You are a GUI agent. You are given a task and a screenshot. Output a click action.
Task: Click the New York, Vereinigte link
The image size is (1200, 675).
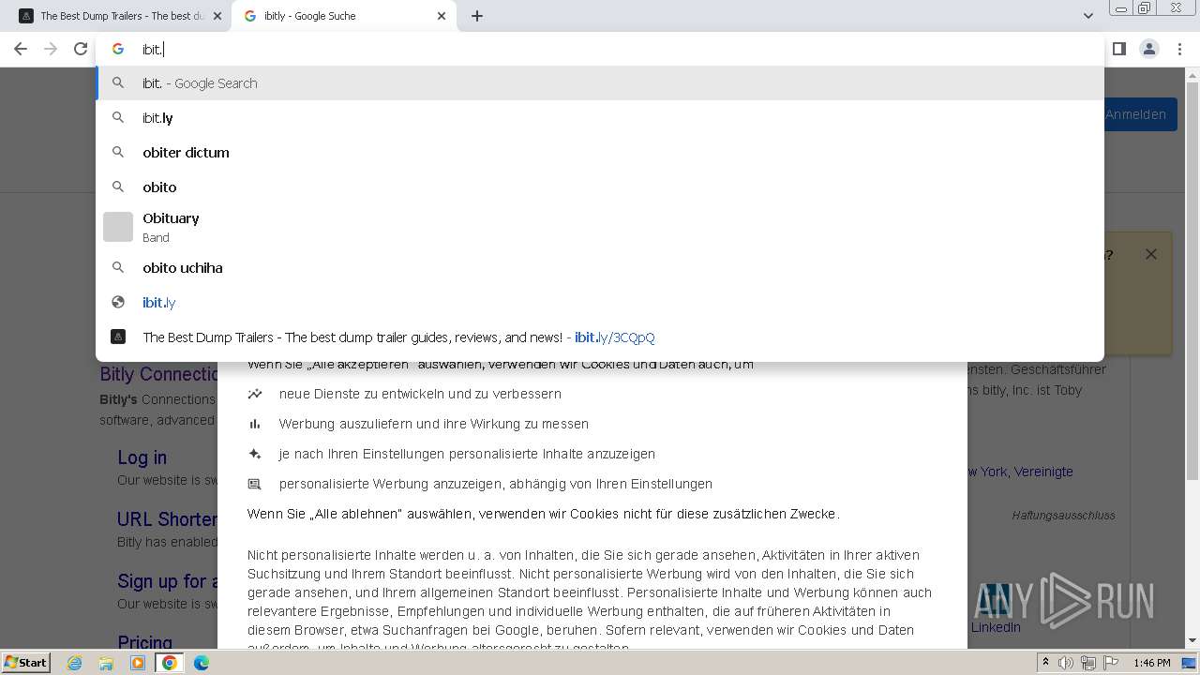click(x=1021, y=472)
